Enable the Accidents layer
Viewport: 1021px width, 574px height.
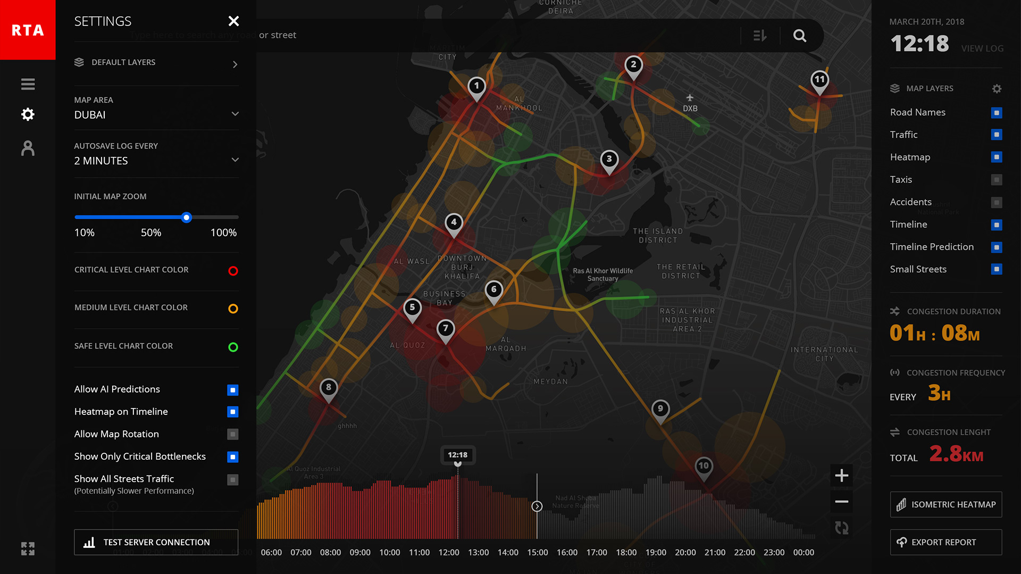pos(997,202)
